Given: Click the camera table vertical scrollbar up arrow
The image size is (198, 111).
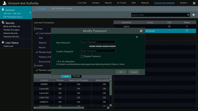Looking at the screenshot, I should (111, 80).
